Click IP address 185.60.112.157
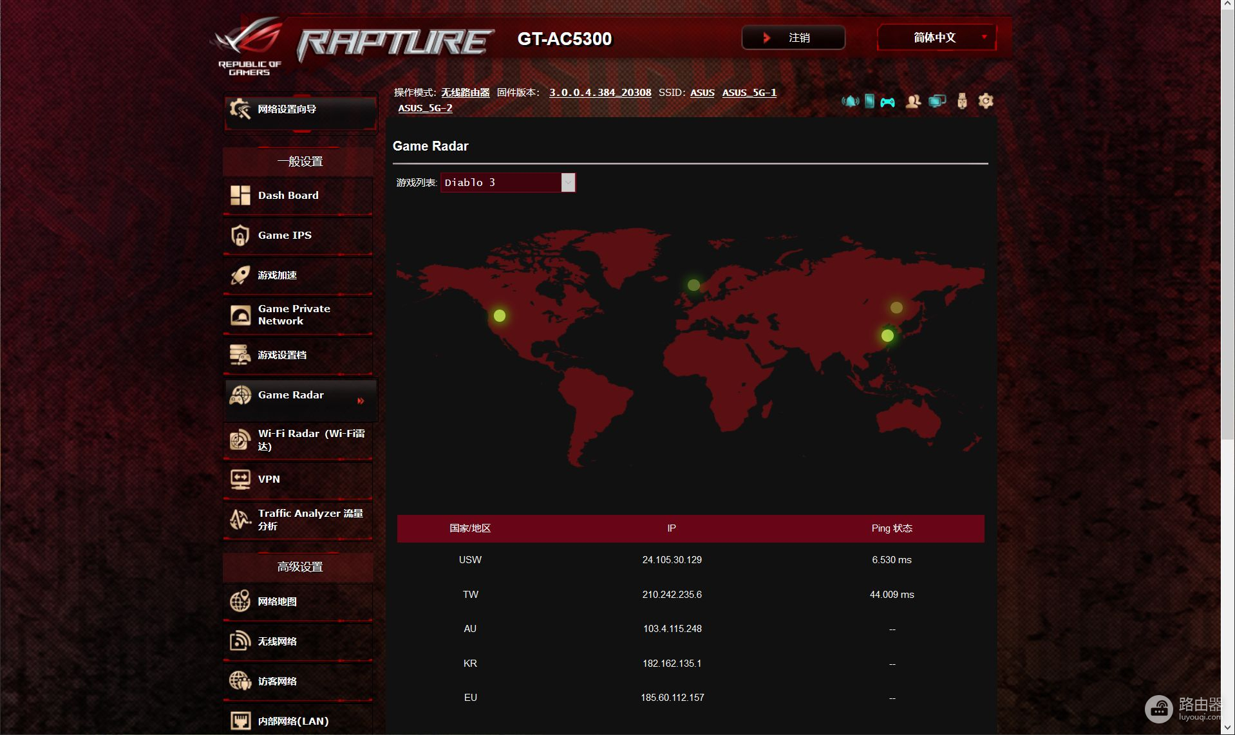 (672, 698)
